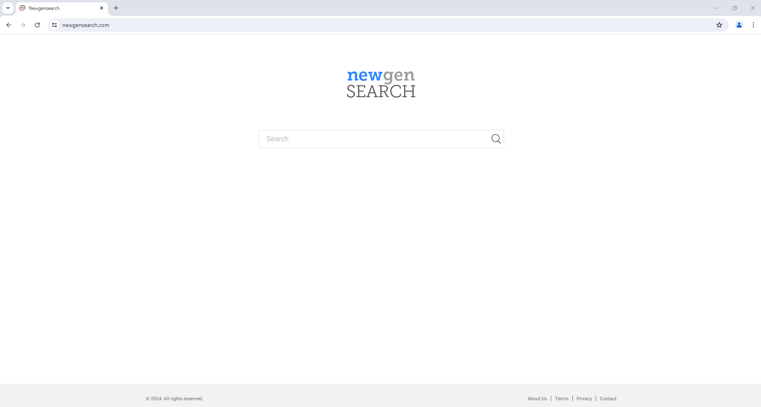Click the newgensearch.com address bar URL

(x=86, y=25)
